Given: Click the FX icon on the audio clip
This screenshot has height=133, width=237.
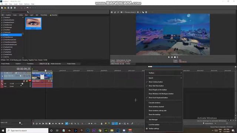Looking at the screenshot, I should click(x=49, y=81).
